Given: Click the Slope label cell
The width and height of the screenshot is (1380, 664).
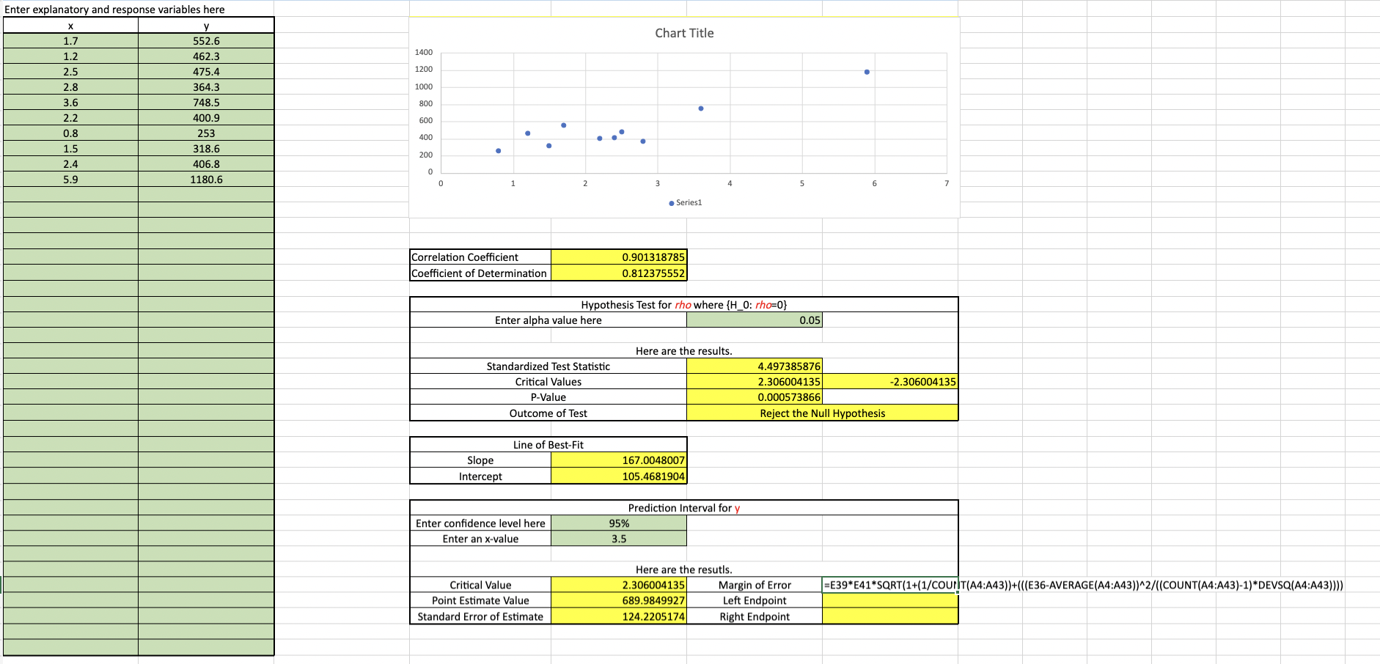Looking at the screenshot, I should 480,460.
